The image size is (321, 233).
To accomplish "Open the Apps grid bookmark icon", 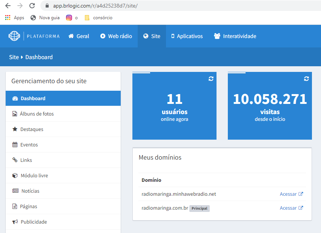I will point(8,18).
